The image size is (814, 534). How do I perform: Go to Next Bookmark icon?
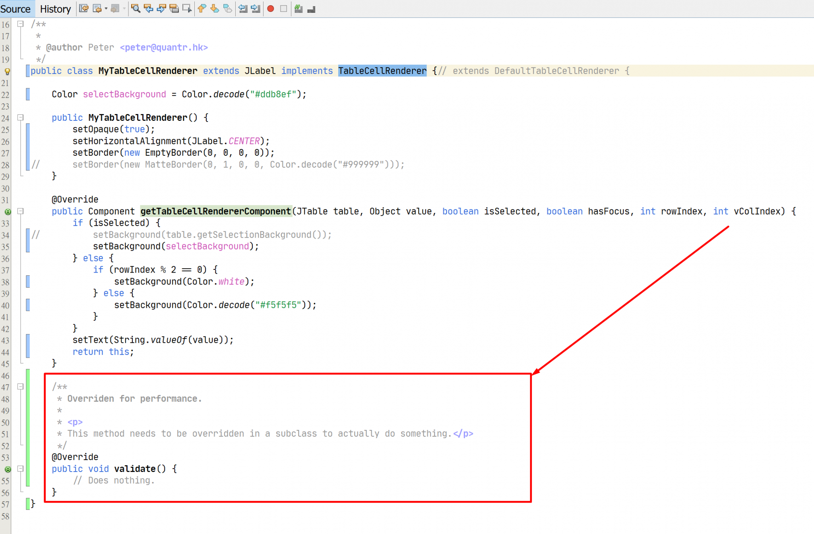[215, 8]
